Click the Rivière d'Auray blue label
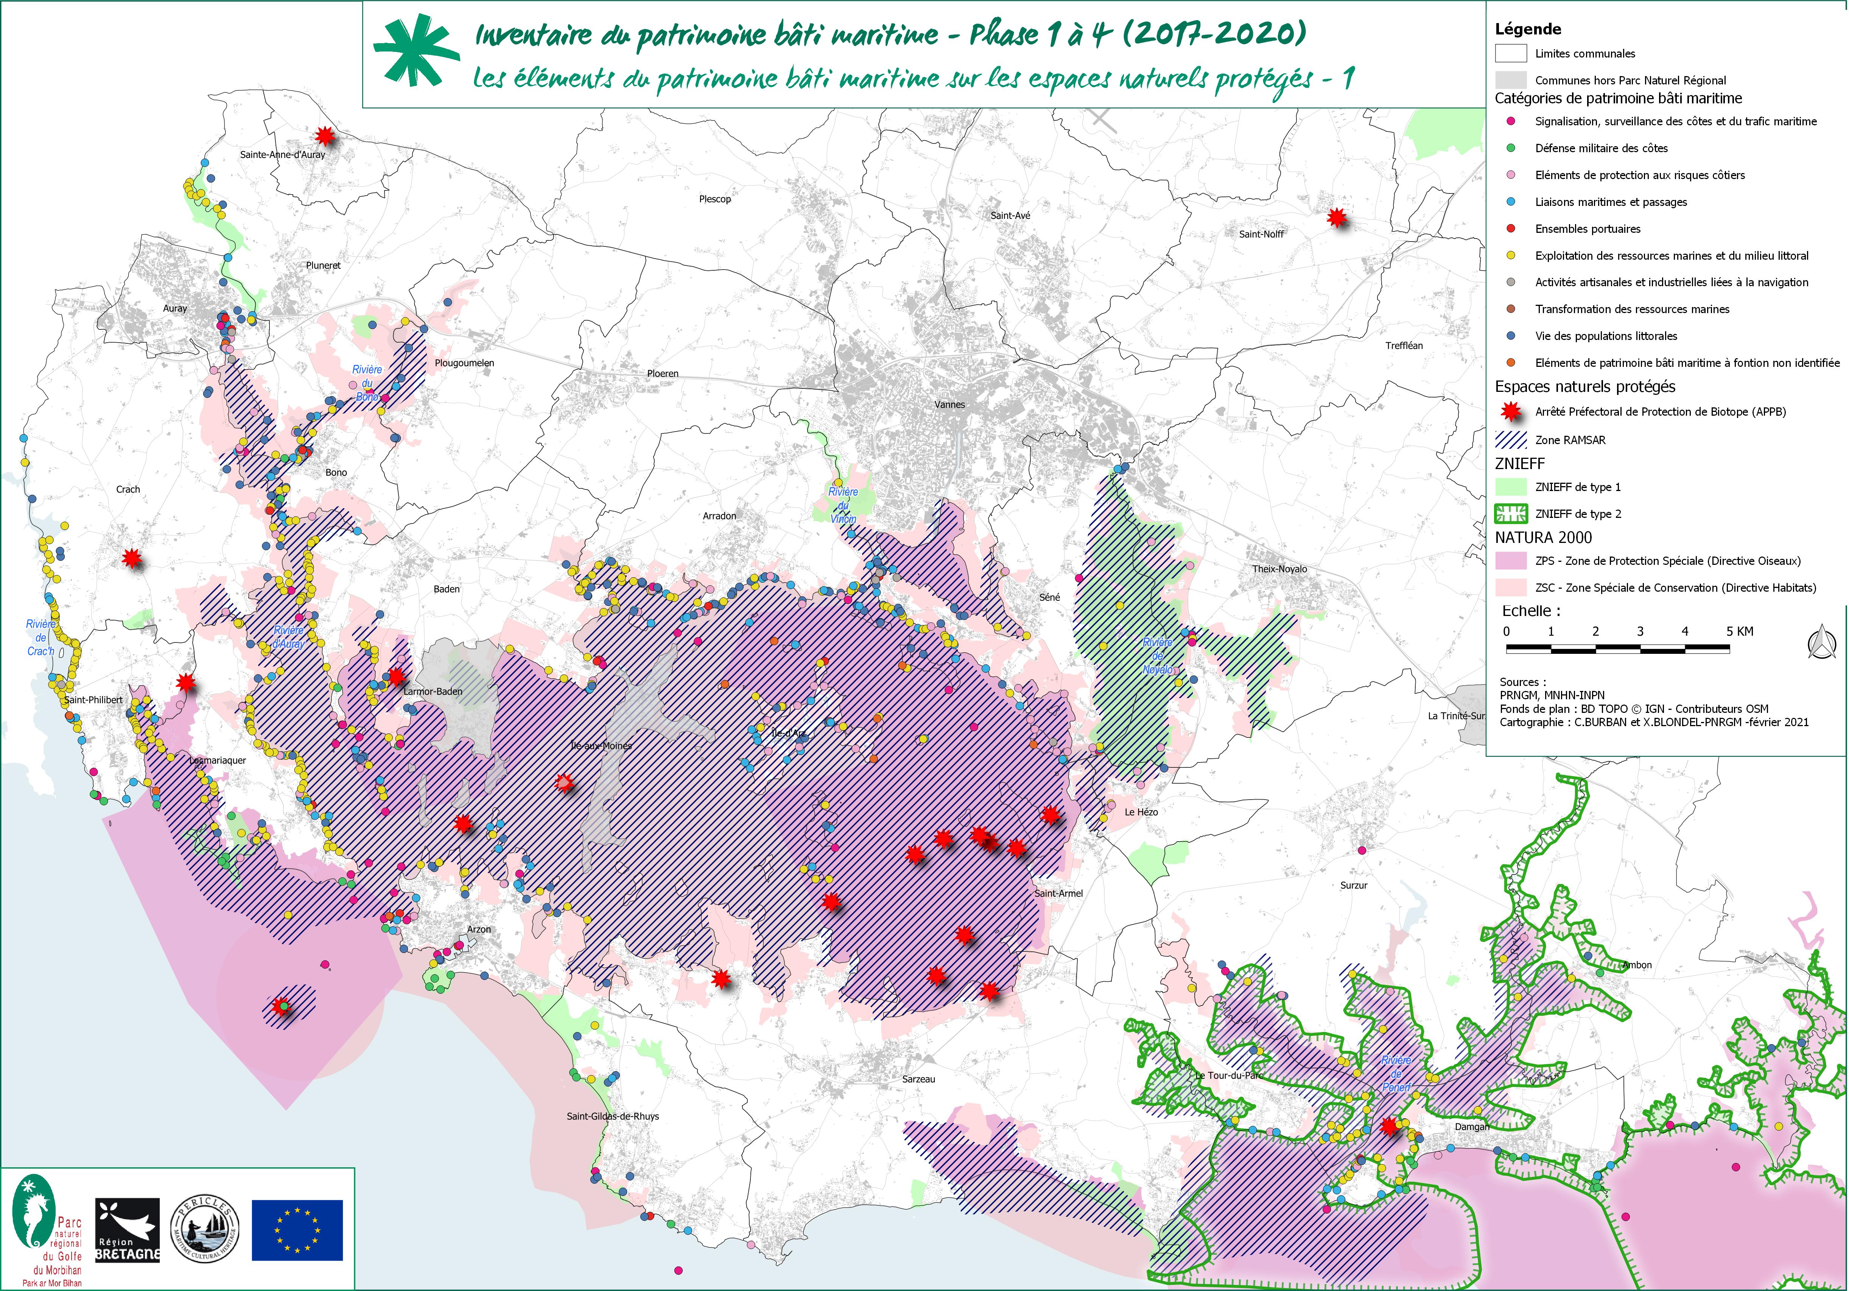 pos(288,638)
